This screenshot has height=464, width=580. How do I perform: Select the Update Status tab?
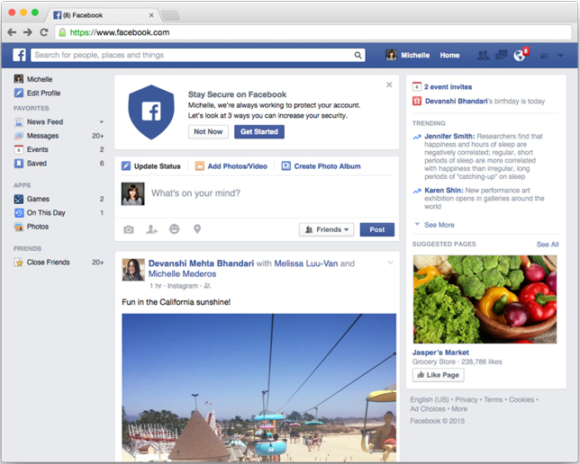click(151, 165)
